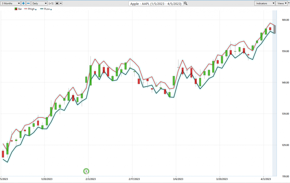Click the 129.00 price axis label
The width and height of the screenshot is (290, 183).
pos(285,145)
